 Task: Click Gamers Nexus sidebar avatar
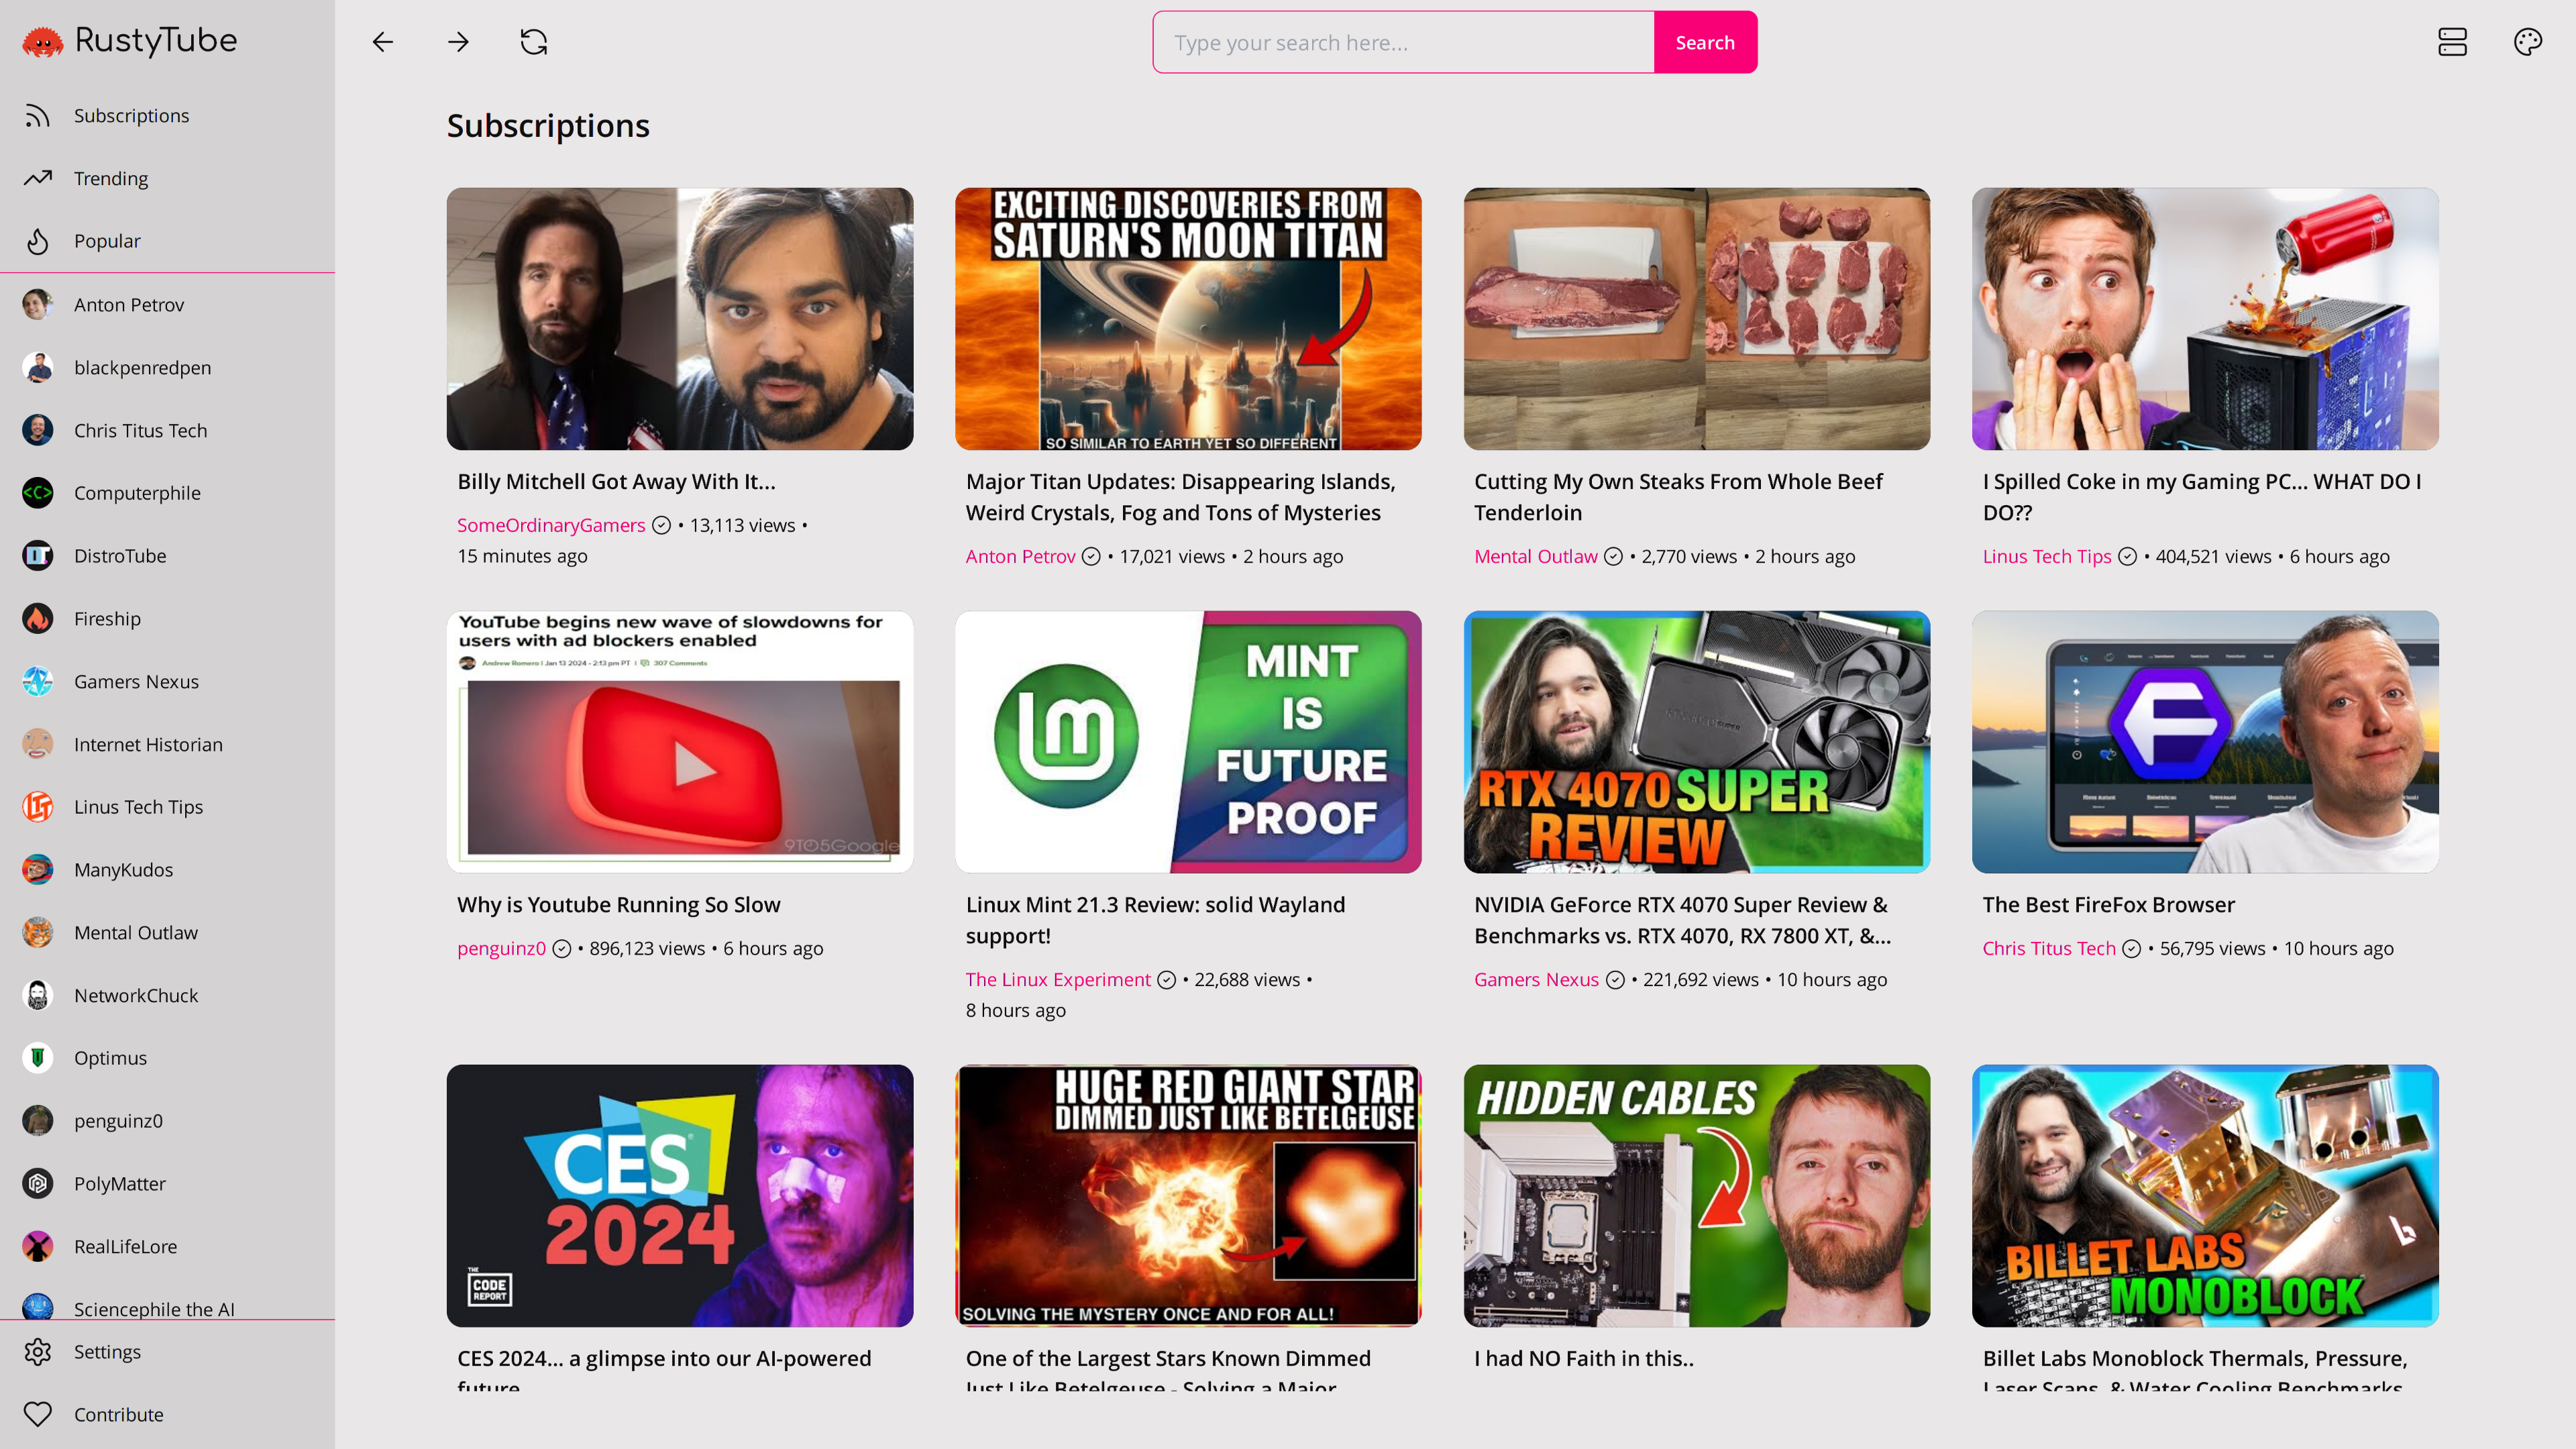point(38,682)
